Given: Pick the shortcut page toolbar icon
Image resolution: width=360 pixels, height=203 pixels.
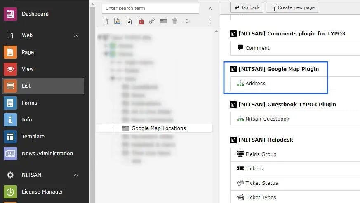Looking at the screenshot, I should tap(129, 21).
